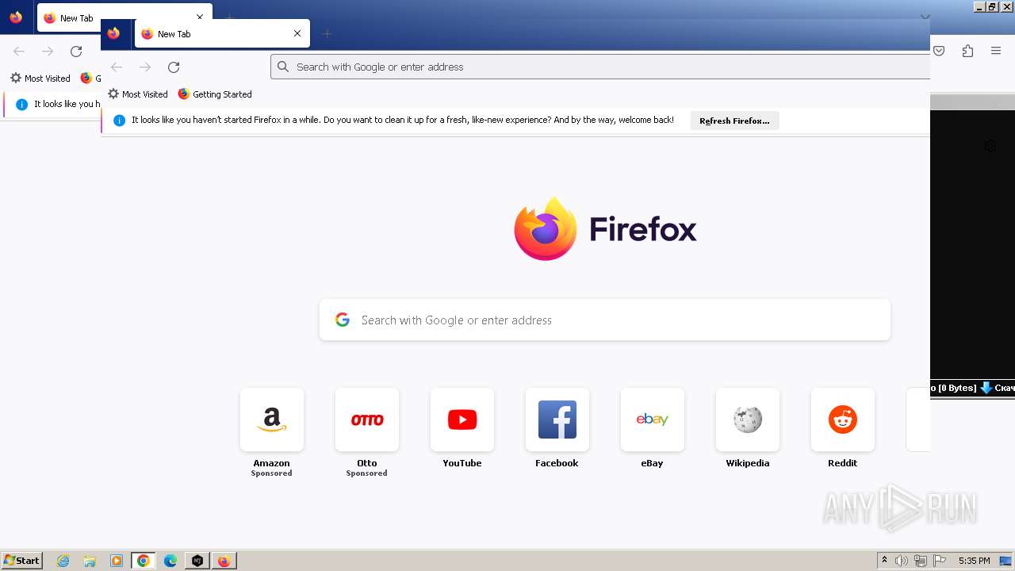Click the [0 Bytes] text in the dark window
This screenshot has height=571, width=1015.
coord(957,388)
